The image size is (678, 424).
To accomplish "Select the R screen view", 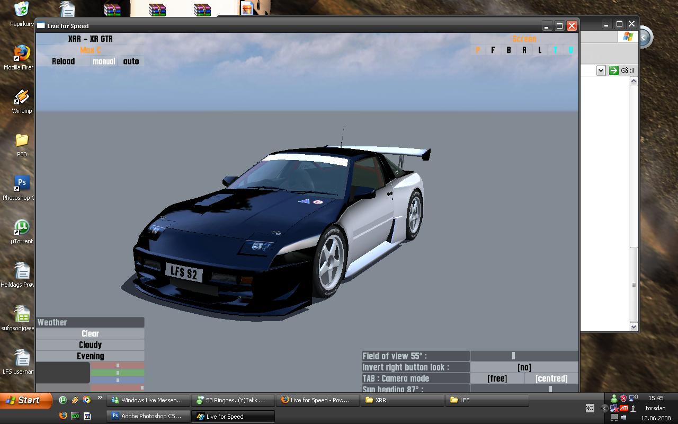I will (x=524, y=50).
